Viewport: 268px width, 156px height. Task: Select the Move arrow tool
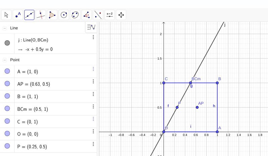(x=6, y=15)
